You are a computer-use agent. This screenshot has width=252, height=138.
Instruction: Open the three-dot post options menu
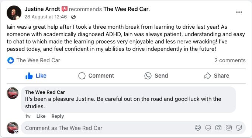click(239, 12)
